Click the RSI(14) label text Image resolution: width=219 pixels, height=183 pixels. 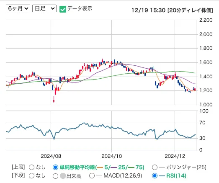pyautogui.click(x=176, y=176)
